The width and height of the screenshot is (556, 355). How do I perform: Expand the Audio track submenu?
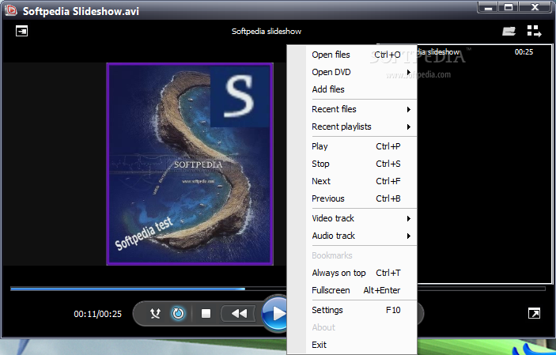coord(361,236)
